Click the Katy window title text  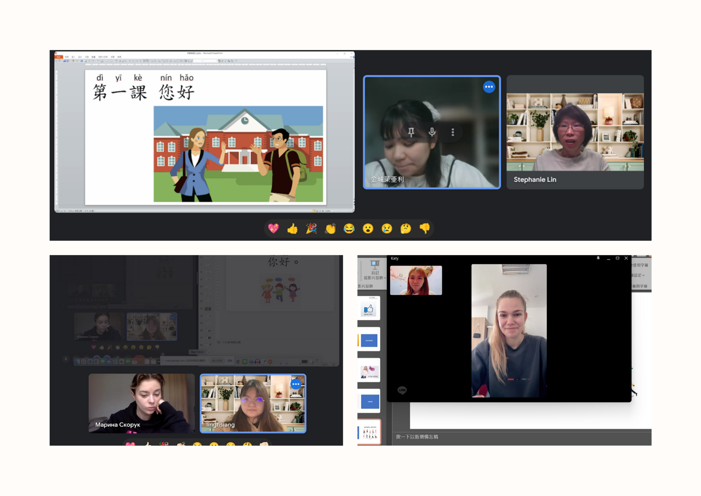tap(395, 258)
